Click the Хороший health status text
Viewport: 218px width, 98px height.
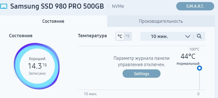[x=37, y=59]
